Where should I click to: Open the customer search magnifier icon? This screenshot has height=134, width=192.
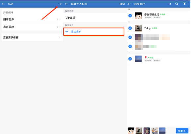coord(177,4)
